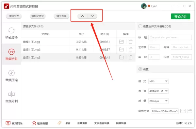Viewport: 196px width, 129px height.
Task: Open the 音频剪辑 link
Action: (82, 123)
